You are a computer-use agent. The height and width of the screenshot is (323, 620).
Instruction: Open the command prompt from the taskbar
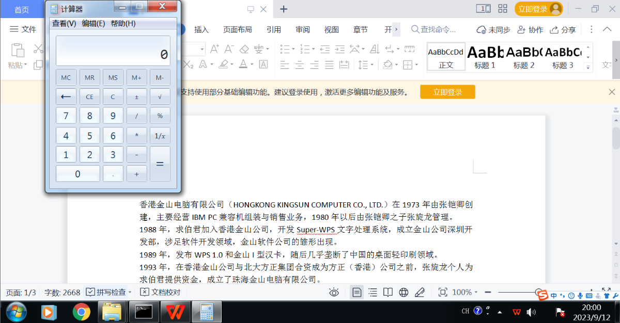coord(143,312)
